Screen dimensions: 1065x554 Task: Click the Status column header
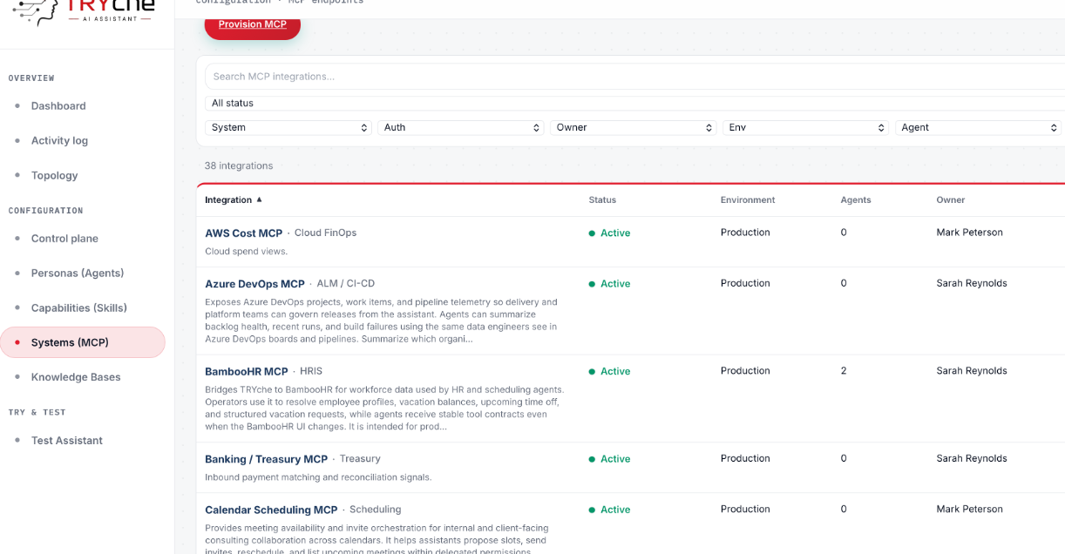click(x=602, y=199)
